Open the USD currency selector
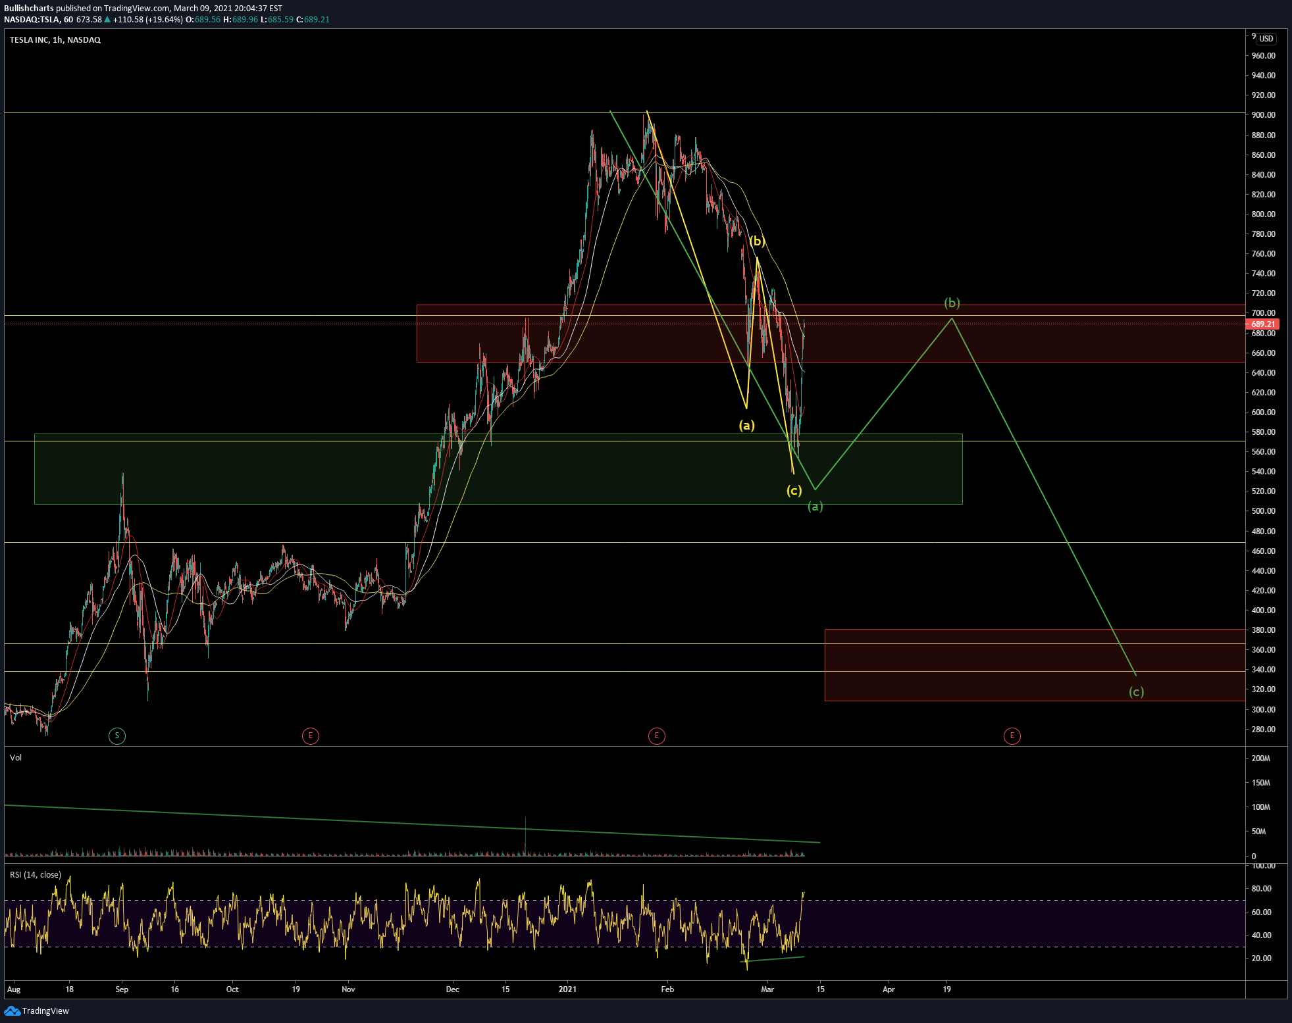 coord(1266,39)
